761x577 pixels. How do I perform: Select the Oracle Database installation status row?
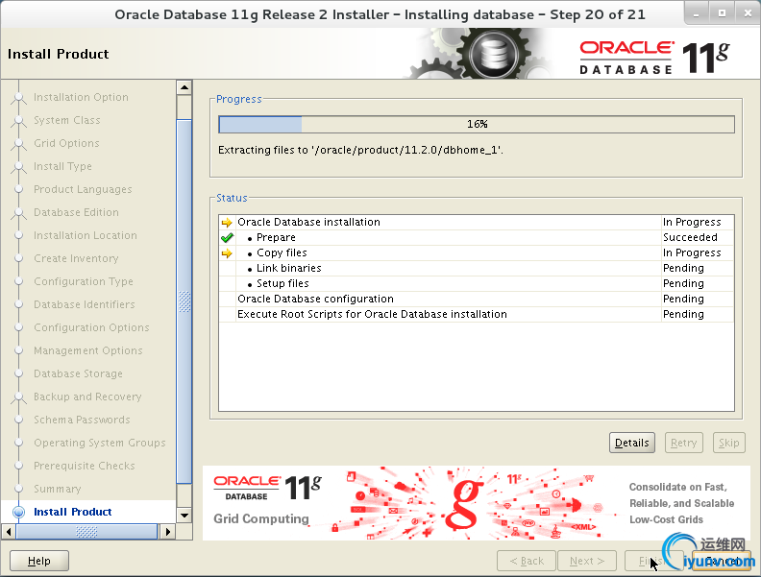pos(477,222)
